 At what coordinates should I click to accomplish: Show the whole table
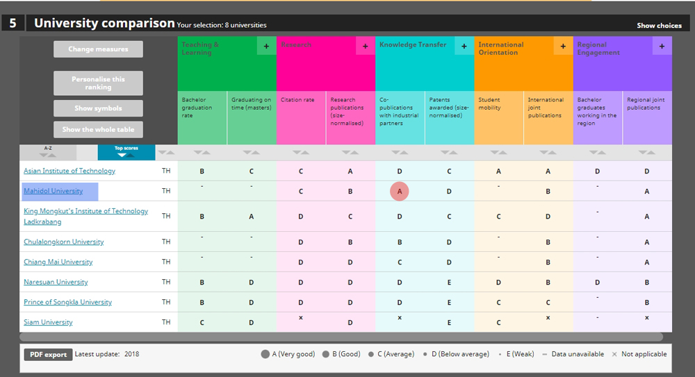pos(98,129)
